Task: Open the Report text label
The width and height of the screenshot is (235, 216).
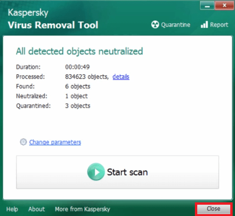Action: (219, 25)
